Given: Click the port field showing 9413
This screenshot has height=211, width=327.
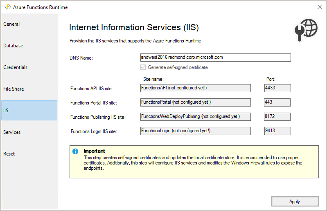Looking at the screenshot, I should point(277,131).
